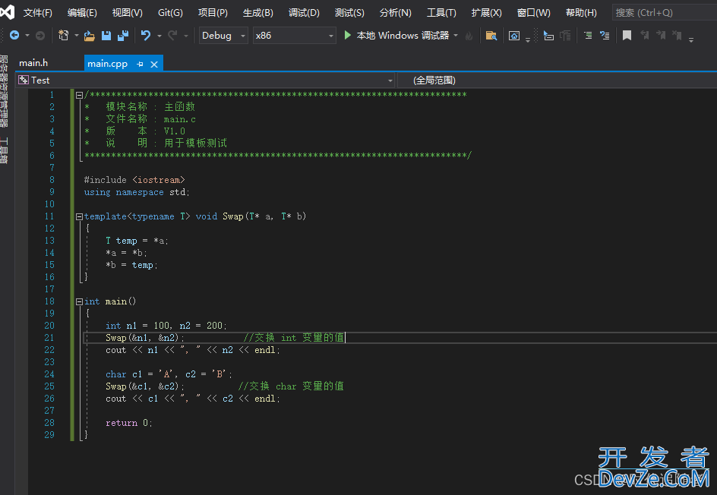Close the main.cpp tab

coord(154,64)
